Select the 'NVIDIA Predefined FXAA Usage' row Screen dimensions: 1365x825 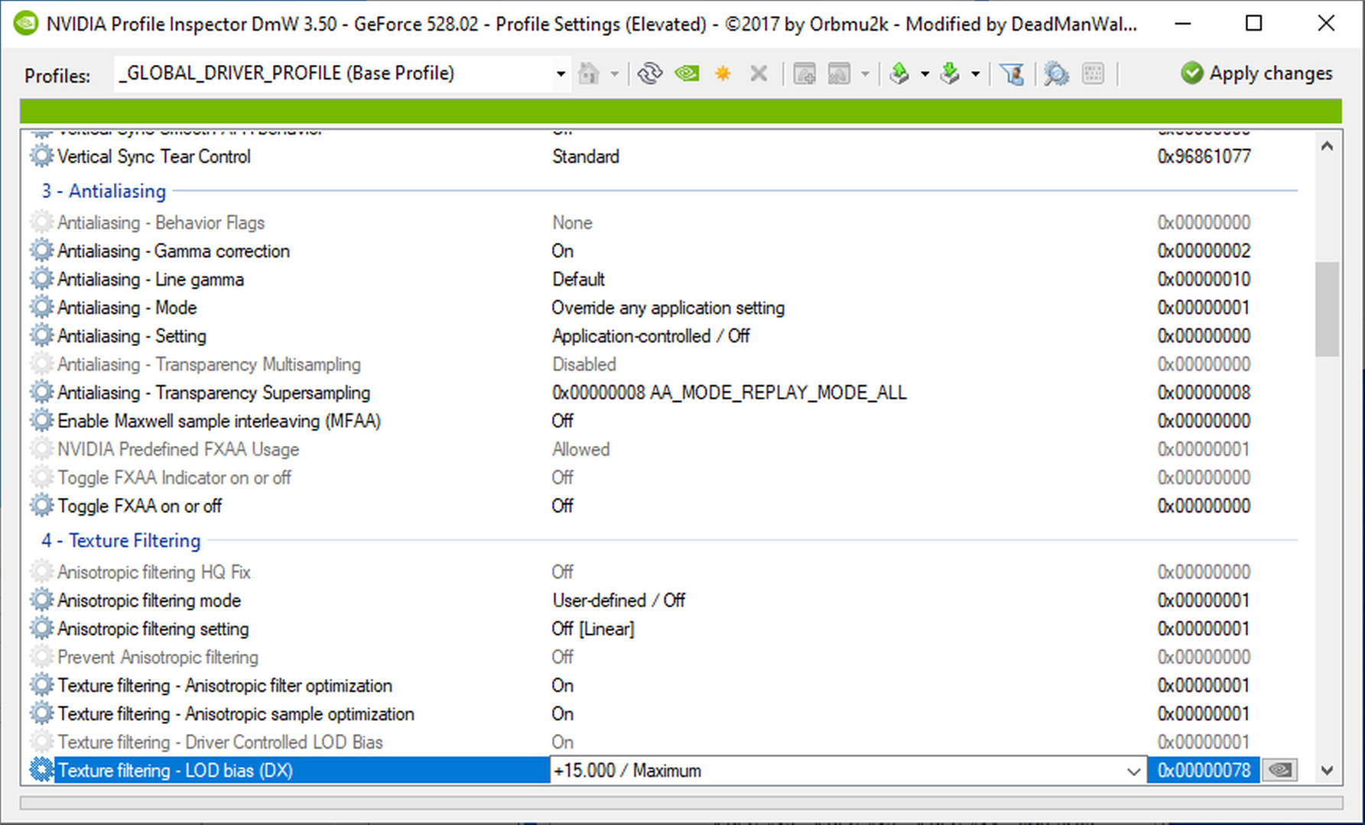coord(664,448)
